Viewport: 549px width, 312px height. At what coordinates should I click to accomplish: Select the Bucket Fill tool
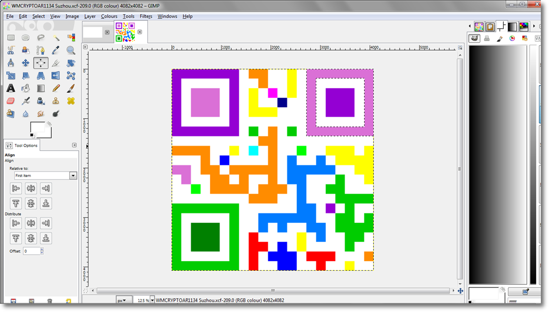pyautogui.click(x=25, y=88)
